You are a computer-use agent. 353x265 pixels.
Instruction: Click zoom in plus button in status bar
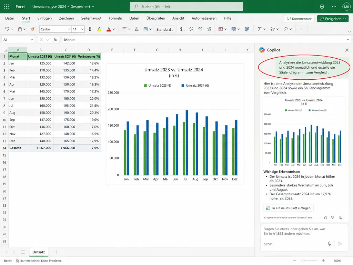(323, 261)
